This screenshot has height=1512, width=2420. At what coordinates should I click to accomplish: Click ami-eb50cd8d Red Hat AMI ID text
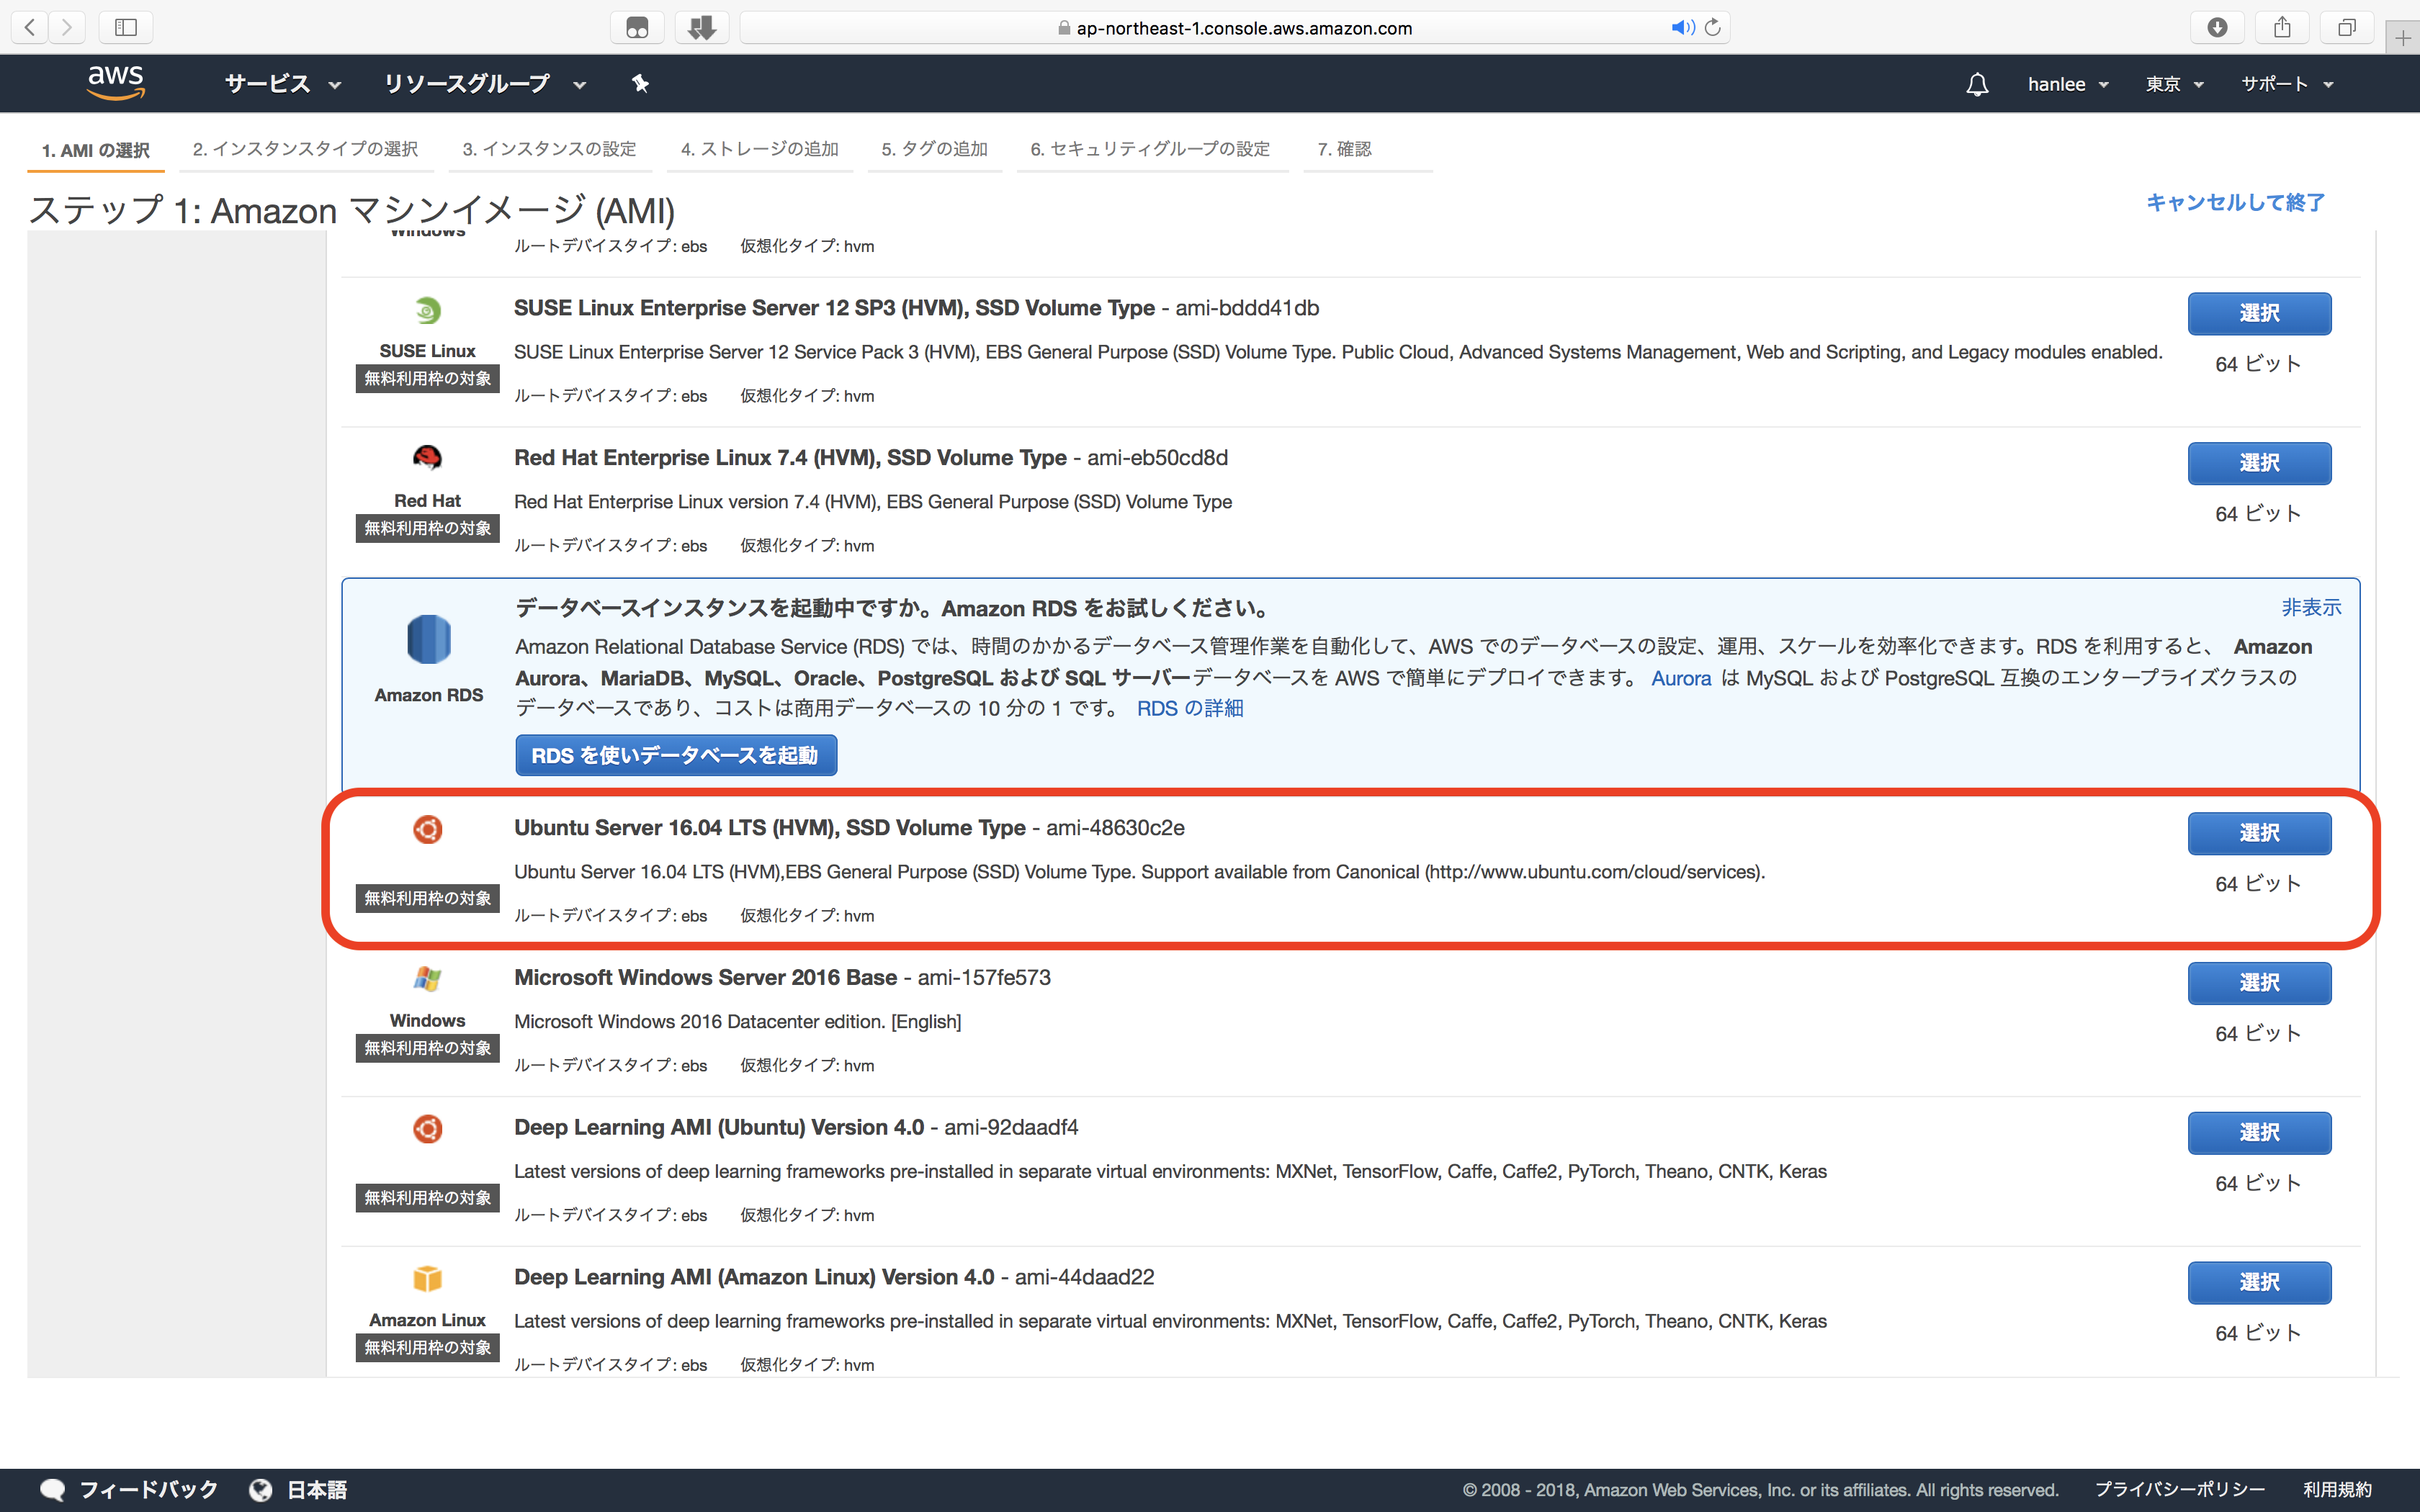click(x=1158, y=458)
